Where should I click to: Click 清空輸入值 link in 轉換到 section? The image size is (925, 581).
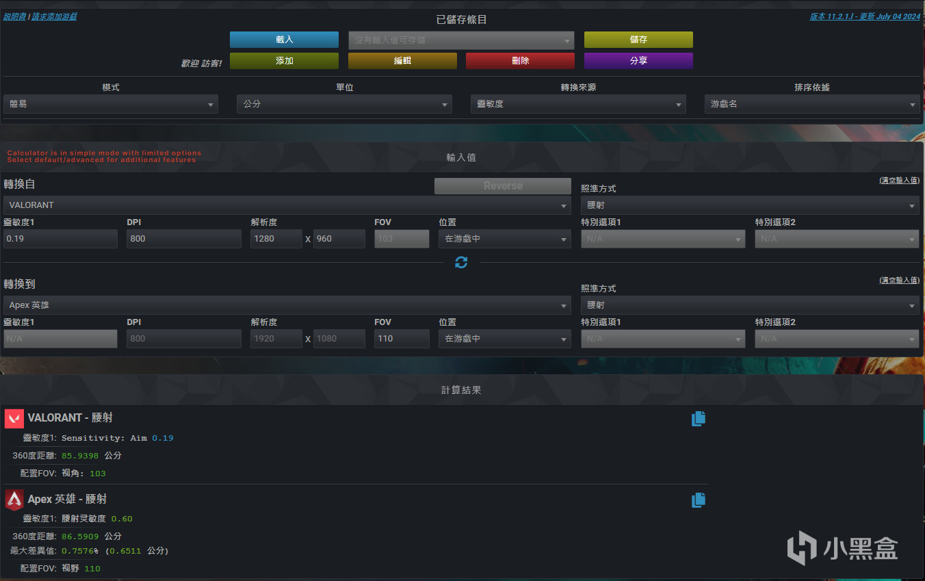pos(899,281)
